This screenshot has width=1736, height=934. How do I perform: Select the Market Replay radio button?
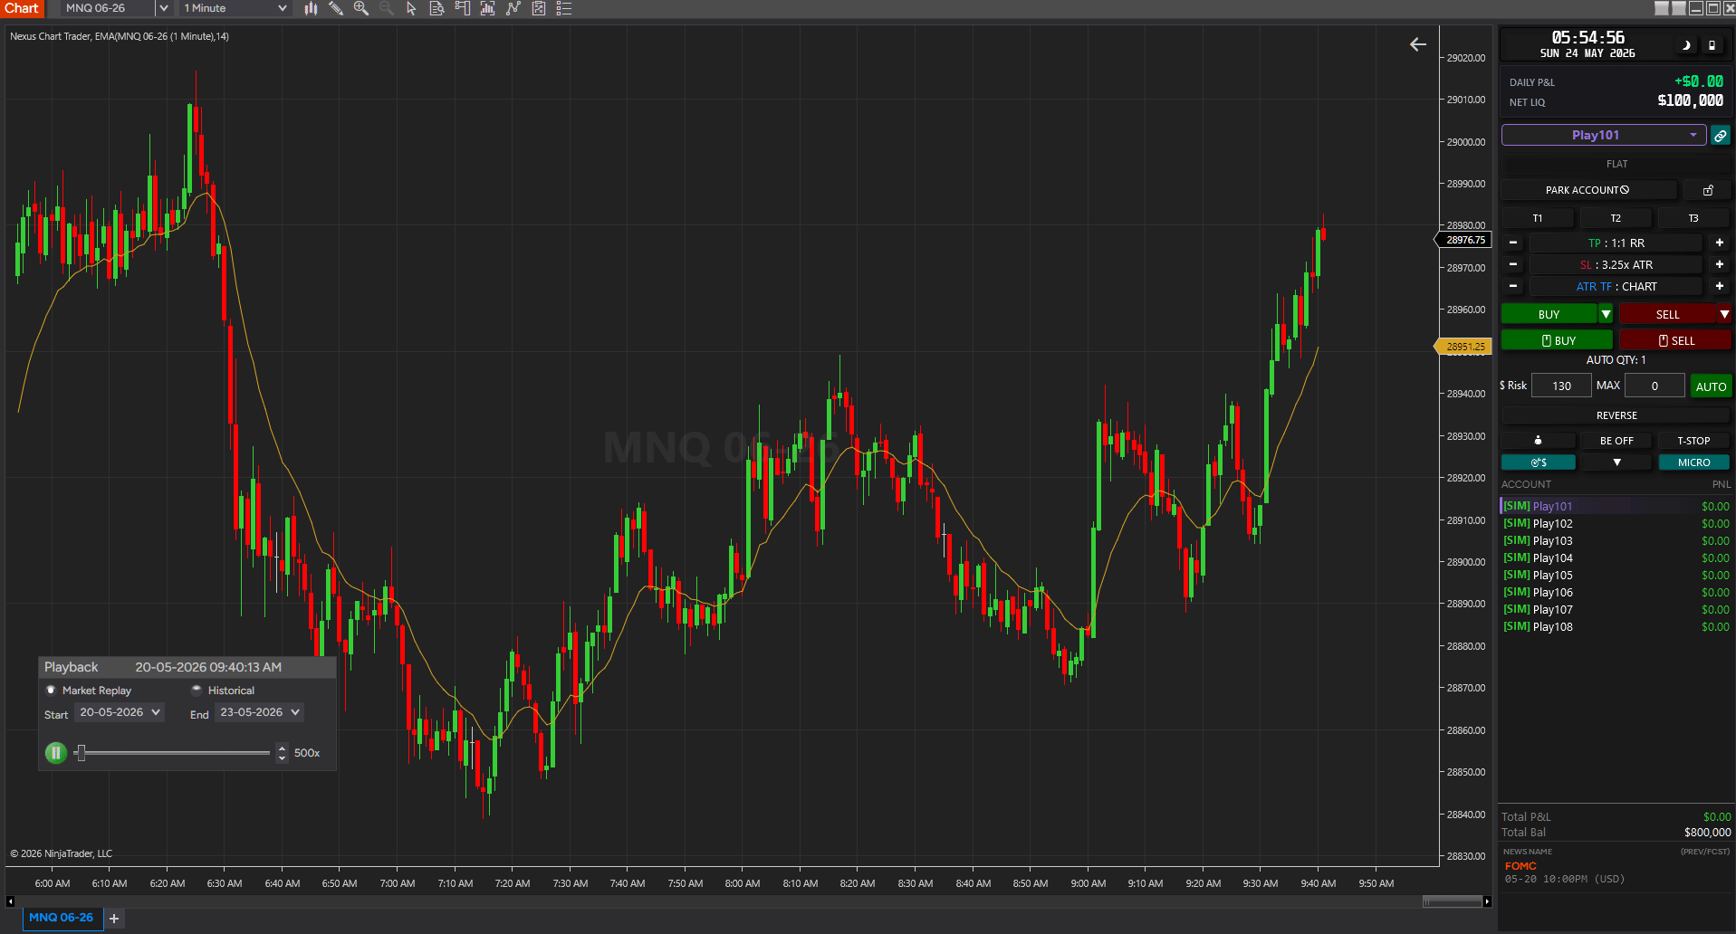(51, 690)
